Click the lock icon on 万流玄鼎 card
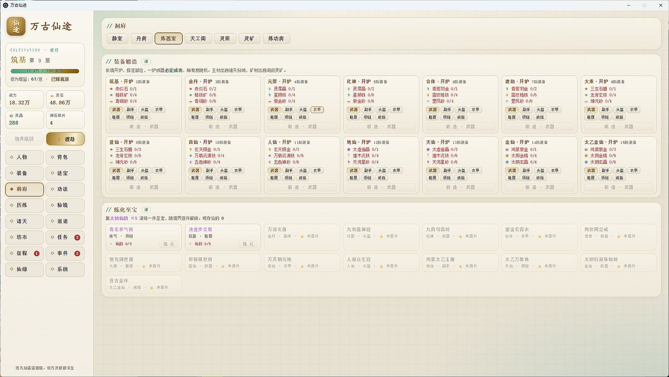The height and width of the screenshot is (377, 669). pos(302,237)
